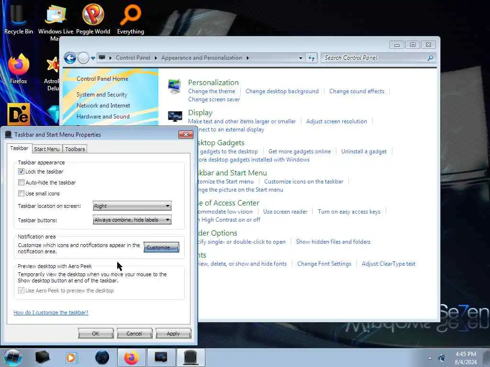Enable Use small icons checkbox
Viewport: 490px width, 367px height.
21,194
